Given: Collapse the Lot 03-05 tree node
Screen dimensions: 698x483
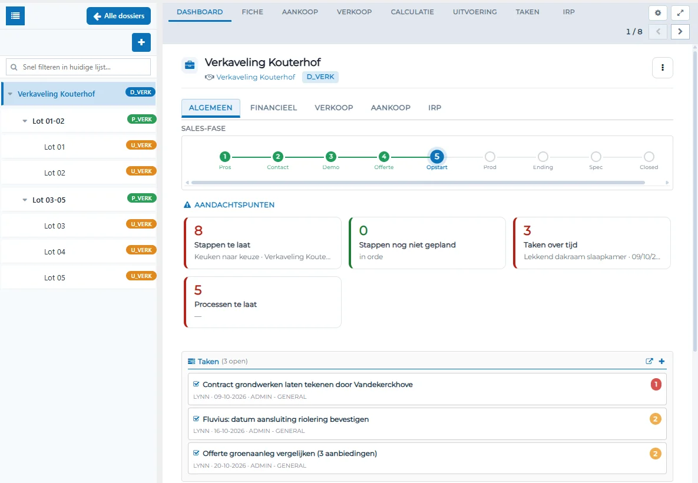Looking at the screenshot, I should pos(25,200).
